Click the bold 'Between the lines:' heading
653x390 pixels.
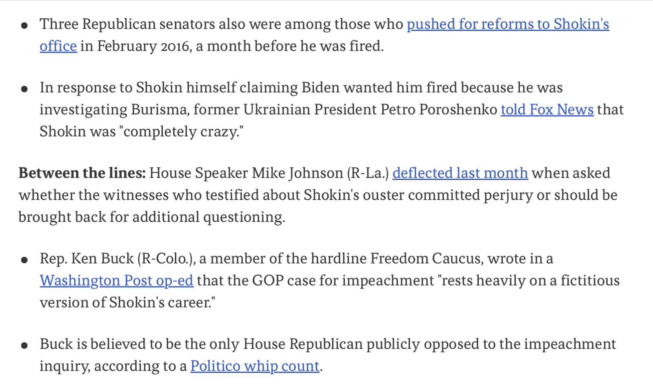[82, 173]
